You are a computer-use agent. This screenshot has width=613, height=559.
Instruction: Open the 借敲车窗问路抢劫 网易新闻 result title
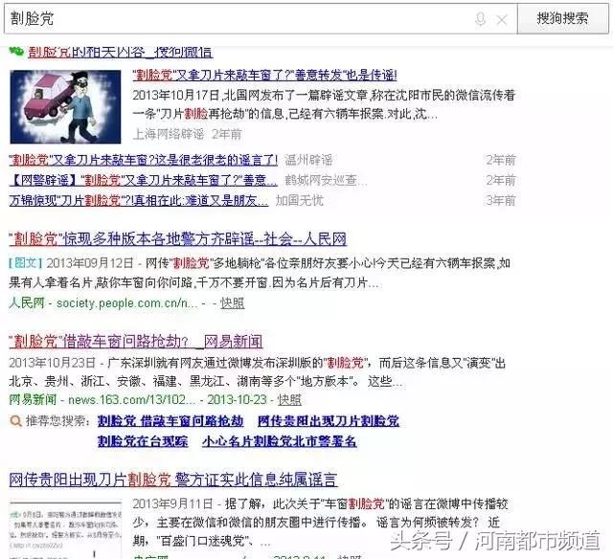pos(136,341)
